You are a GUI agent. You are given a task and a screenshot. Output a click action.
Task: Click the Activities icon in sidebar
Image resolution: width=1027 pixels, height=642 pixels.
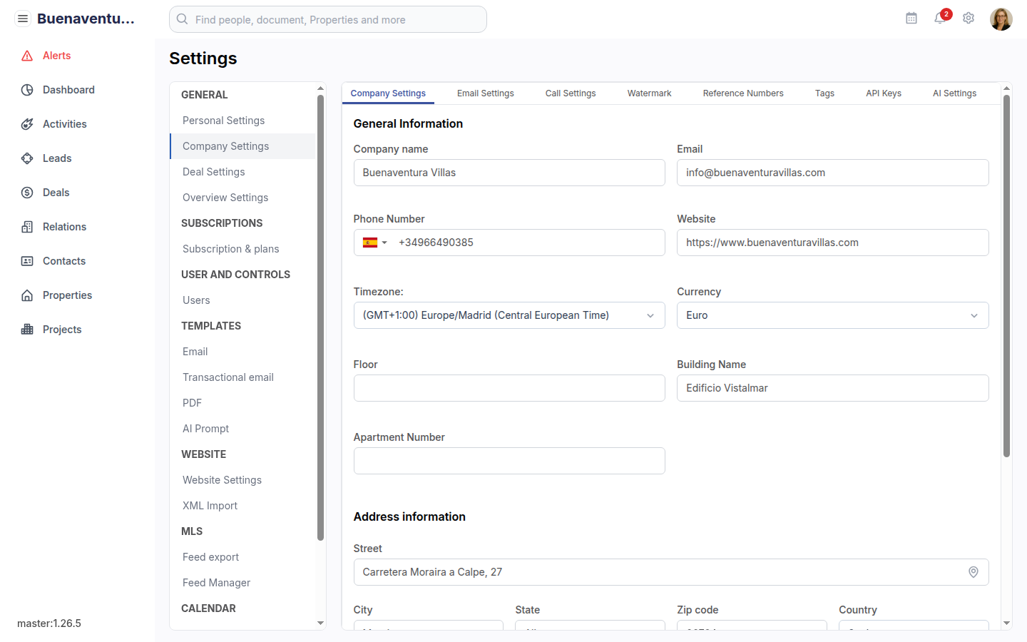[x=27, y=124]
